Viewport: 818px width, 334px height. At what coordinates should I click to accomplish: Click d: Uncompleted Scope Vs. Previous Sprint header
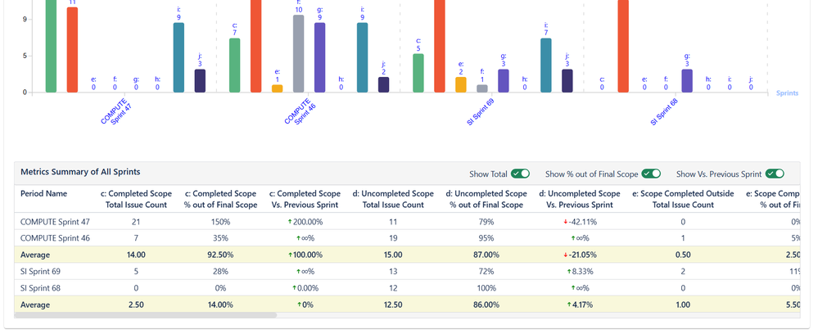point(579,199)
